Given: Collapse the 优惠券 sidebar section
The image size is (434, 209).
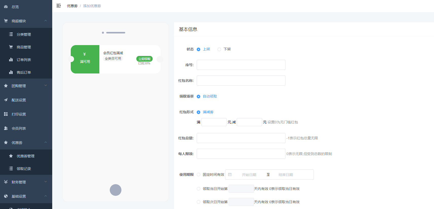Looking at the screenshot, I should 46,143.
